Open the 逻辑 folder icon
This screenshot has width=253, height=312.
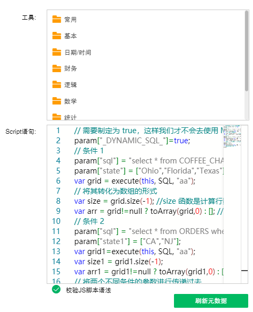[x=56, y=84]
